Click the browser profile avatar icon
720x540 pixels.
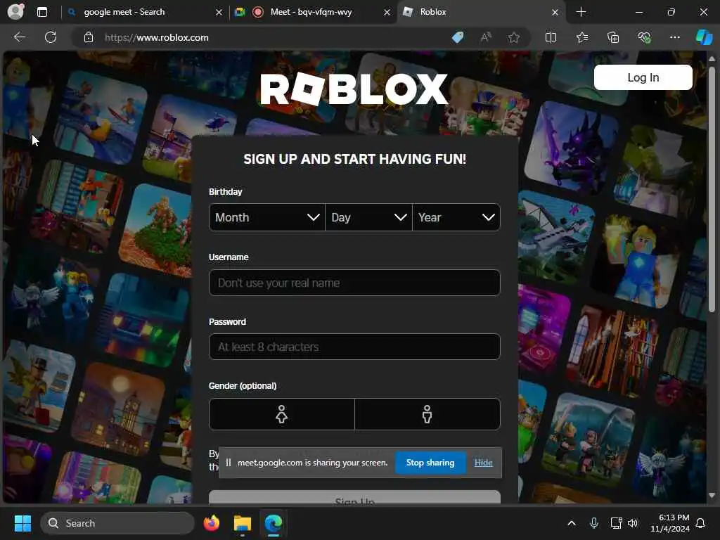15,11
